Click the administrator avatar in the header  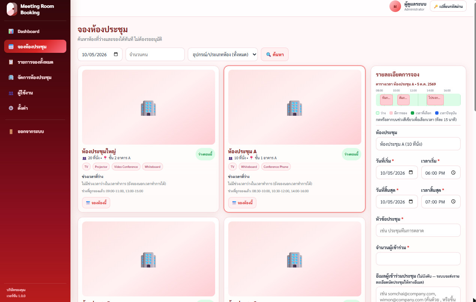tap(395, 6)
